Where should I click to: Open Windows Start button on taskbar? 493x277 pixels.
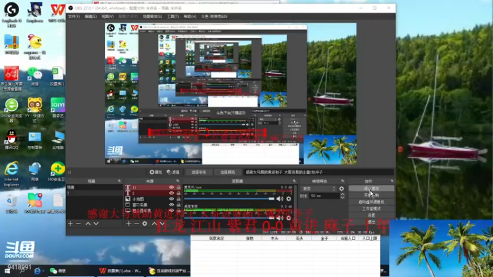pyautogui.click(x=7, y=271)
